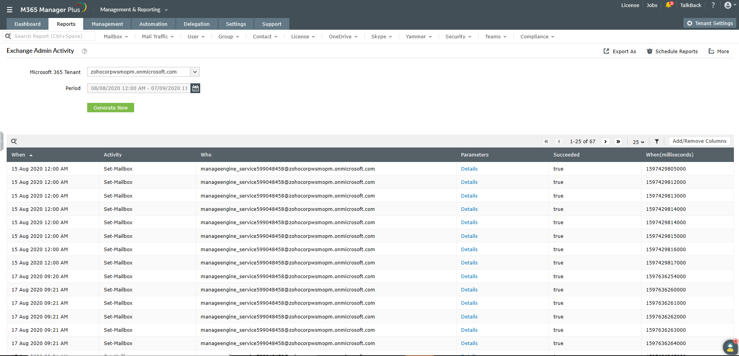
Task: Sort by the Parameters column header
Action: 475,155
